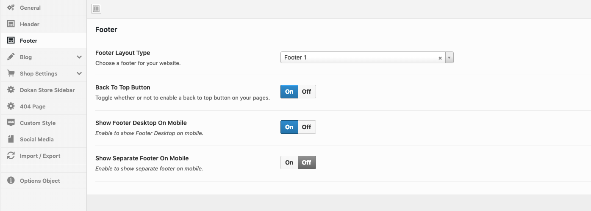Viewport: 591px width, 211px height.
Task: Click the Blog pencil icon
Action: tap(11, 57)
